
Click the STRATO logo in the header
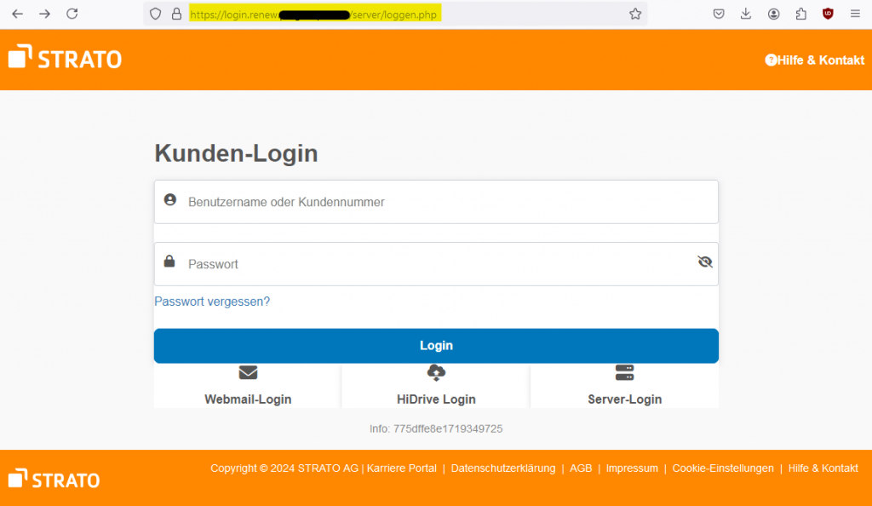click(x=64, y=58)
